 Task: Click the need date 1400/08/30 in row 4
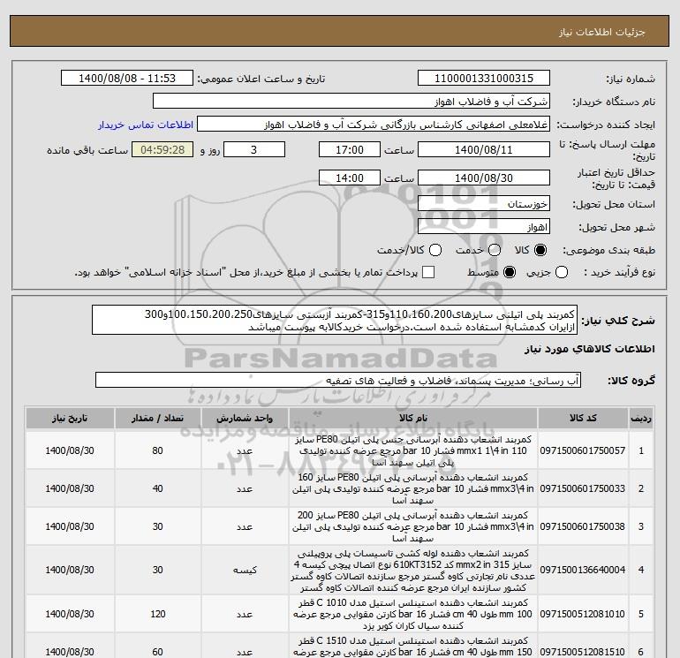pyautogui.click(x=70, y=570)
